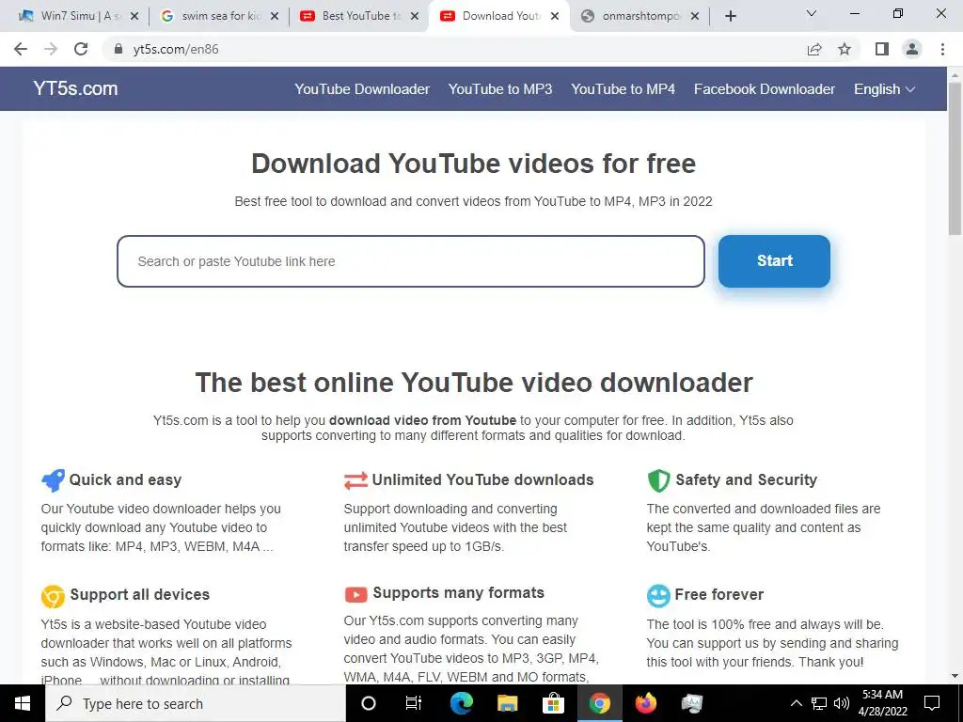Click the blue rocket Quick and easy icon
The image size is (963, 722).
click(53, 479)
